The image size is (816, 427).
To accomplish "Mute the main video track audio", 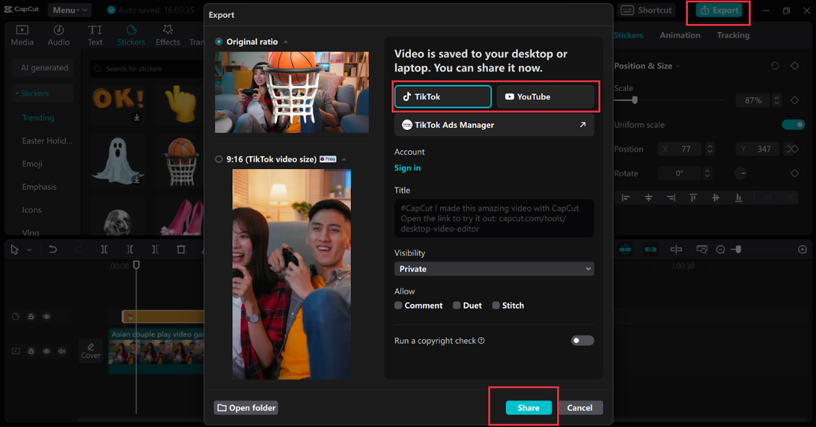I will click(x=62, y=351).
